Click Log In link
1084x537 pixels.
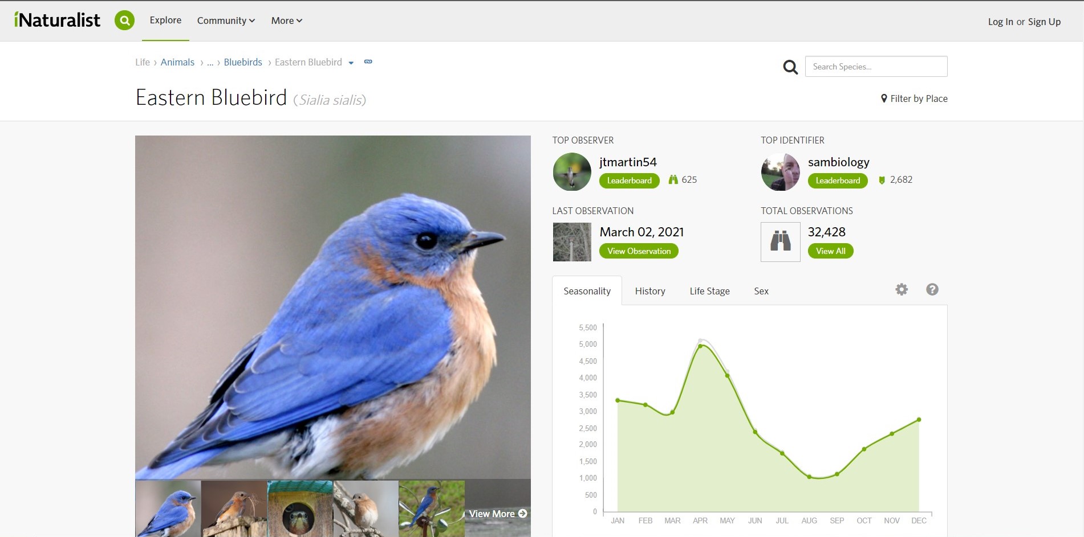click(x=1000, y=22)
